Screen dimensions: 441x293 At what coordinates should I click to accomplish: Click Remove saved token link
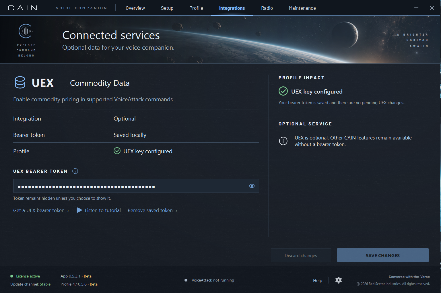(x=150, y=210)
